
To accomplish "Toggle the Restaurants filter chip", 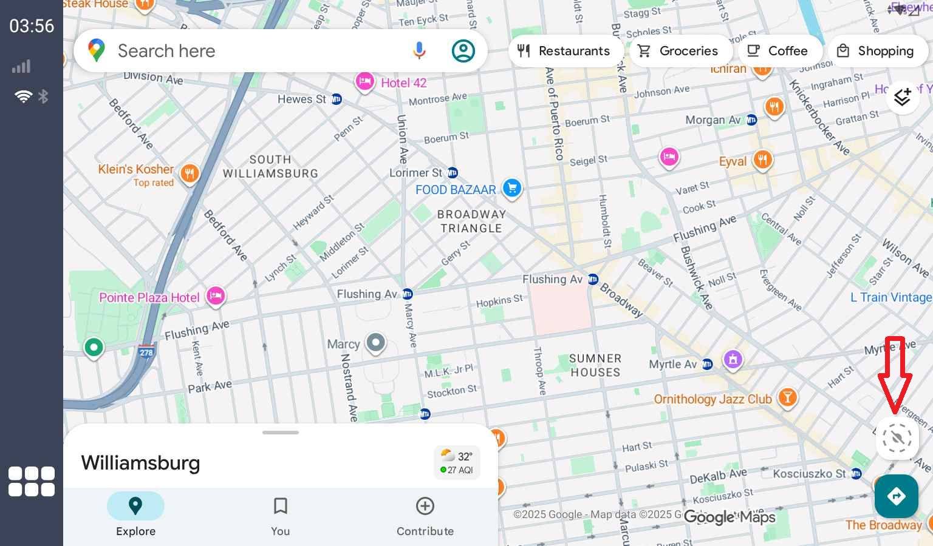I will [565, 51].
